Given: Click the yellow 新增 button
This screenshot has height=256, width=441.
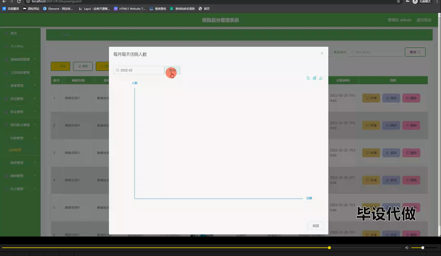Looking at the screenshot, I should [x=61, y=66].
